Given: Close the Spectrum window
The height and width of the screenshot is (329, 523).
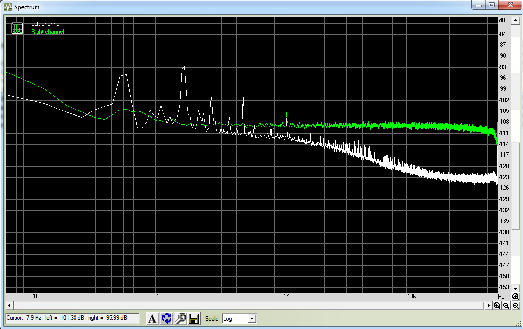Looking at the screenshot, I should point(510,5).
